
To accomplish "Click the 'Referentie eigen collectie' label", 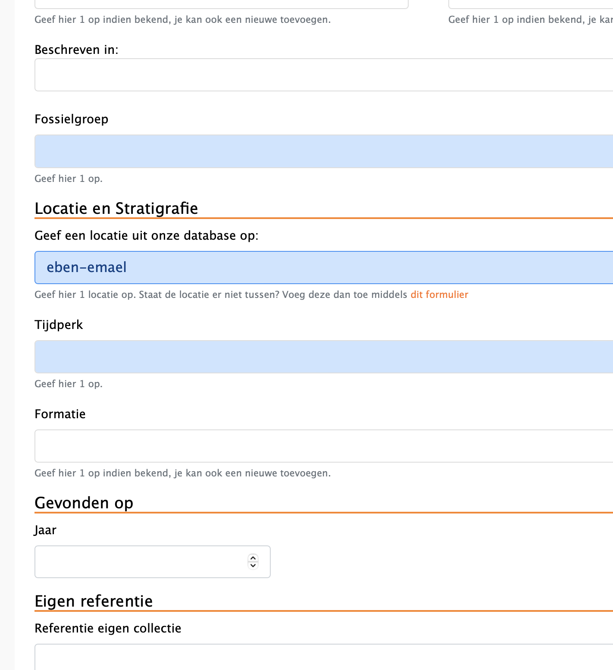I will (x=108, y=628).
